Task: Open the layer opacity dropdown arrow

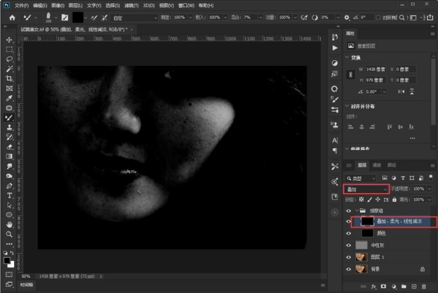Action: (x=429, y=189)
